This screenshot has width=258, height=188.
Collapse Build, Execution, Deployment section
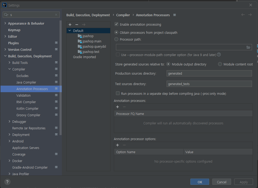pyautogui.click(x=5, y=56)
